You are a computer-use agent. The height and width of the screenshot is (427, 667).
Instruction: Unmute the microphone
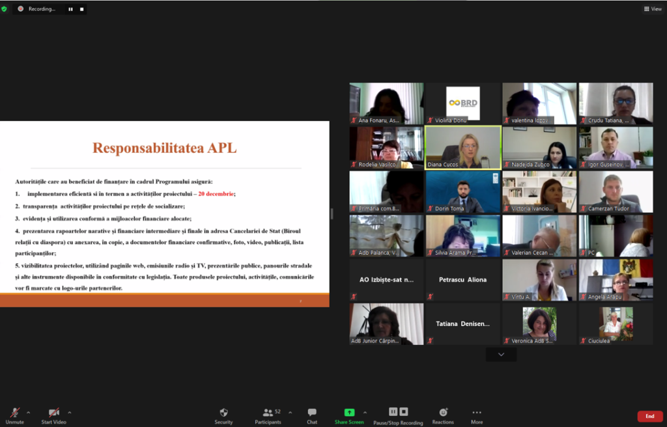[15, 415]
